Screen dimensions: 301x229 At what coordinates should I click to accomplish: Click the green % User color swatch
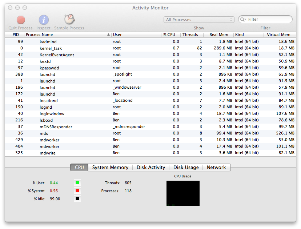(77, 182)
